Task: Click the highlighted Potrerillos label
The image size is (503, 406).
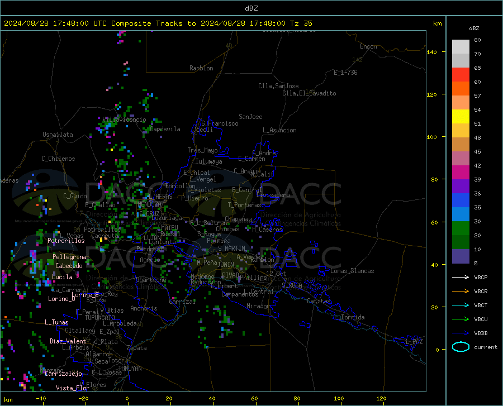Action: 66,241
